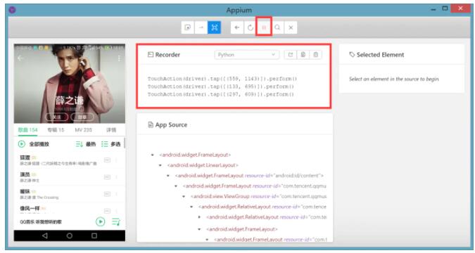Tap the 全部播放 play-all circle icon
The height and width of the screenshot is (253, 475).
click(x=22, y=144)
